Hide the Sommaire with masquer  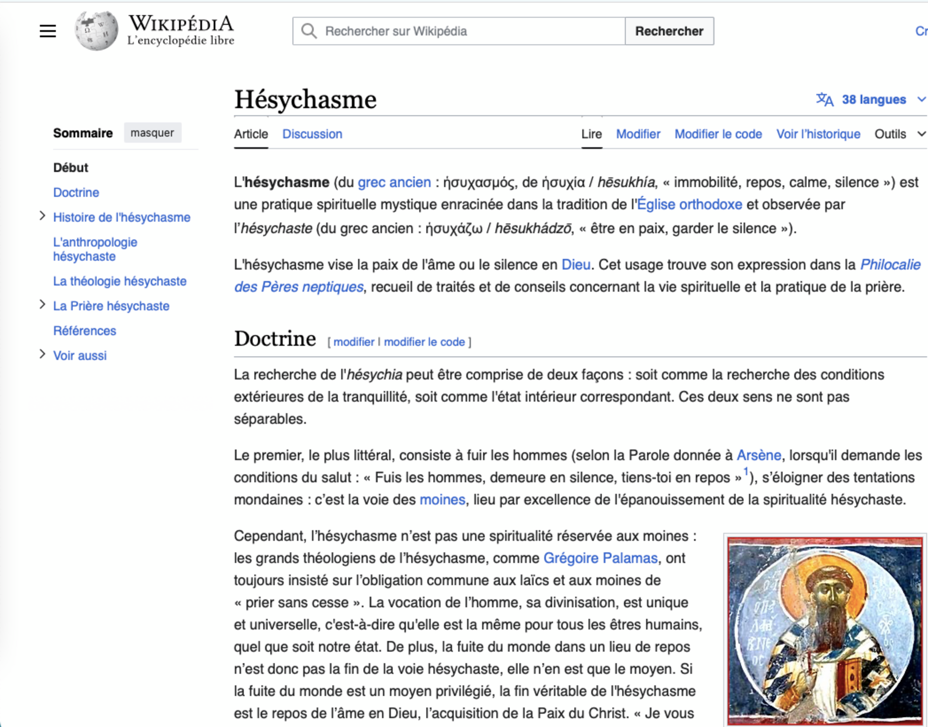point(152,133)
